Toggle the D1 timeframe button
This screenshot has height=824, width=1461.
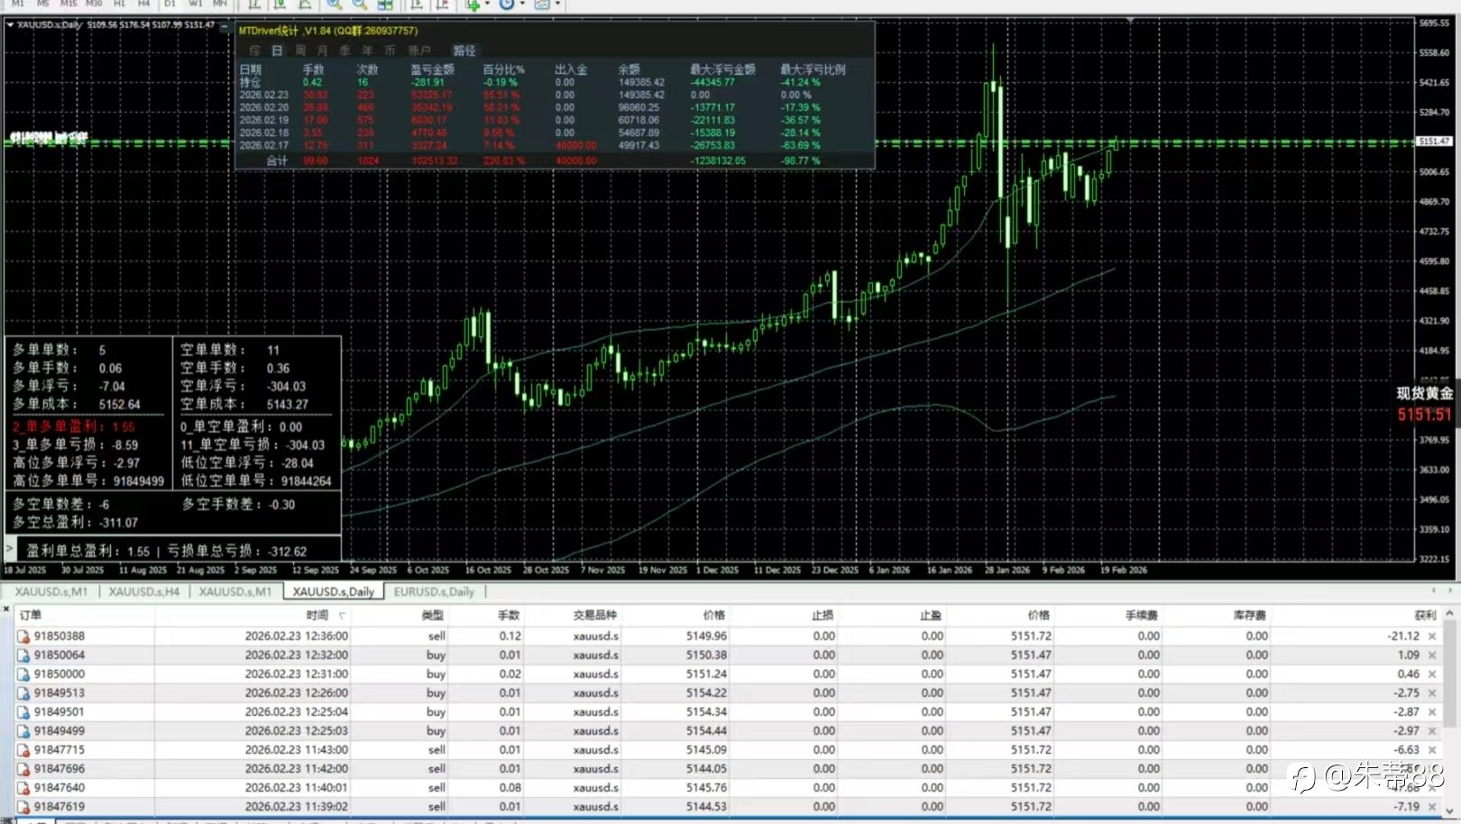pyautogui.click(x=170, y=4)
